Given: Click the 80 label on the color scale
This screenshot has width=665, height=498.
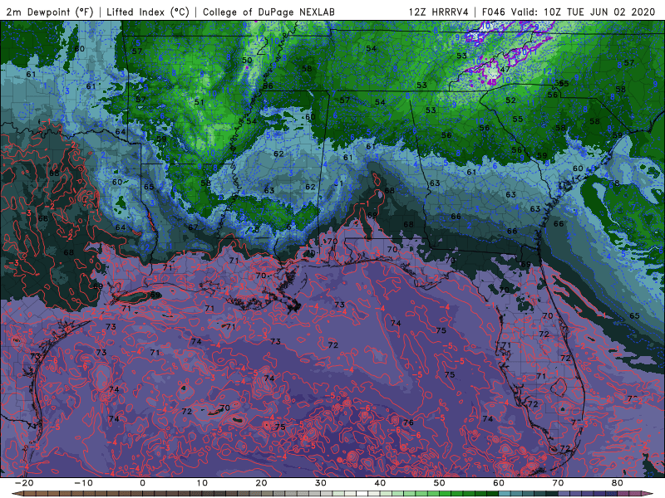Looking at the screenshot, I should pyautogui.click(x=618, y=483).
